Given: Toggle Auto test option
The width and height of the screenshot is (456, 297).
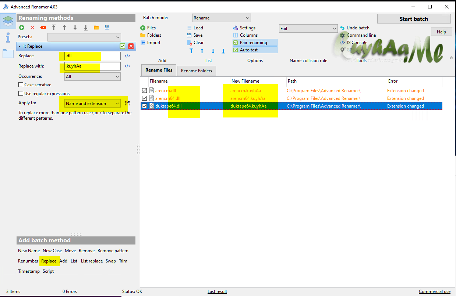Looking at the screenshot, I should (255, 50).
